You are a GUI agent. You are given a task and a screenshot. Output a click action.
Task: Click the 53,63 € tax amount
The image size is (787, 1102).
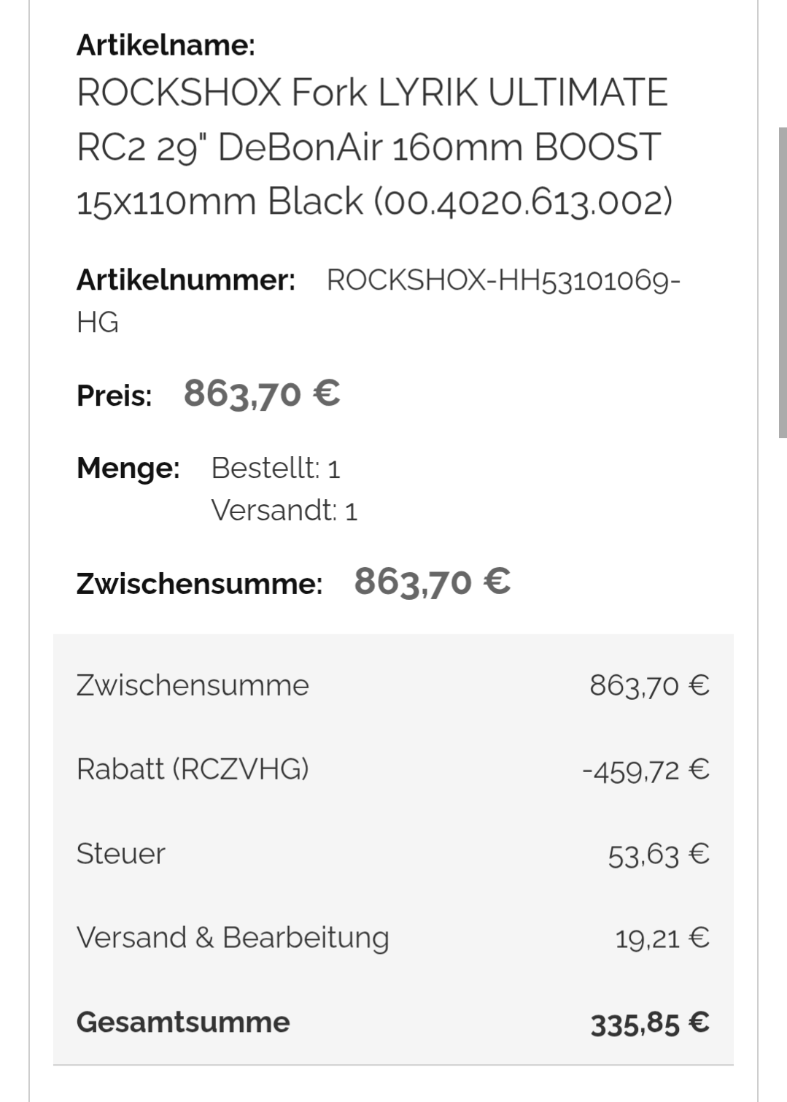click(659, 855)
